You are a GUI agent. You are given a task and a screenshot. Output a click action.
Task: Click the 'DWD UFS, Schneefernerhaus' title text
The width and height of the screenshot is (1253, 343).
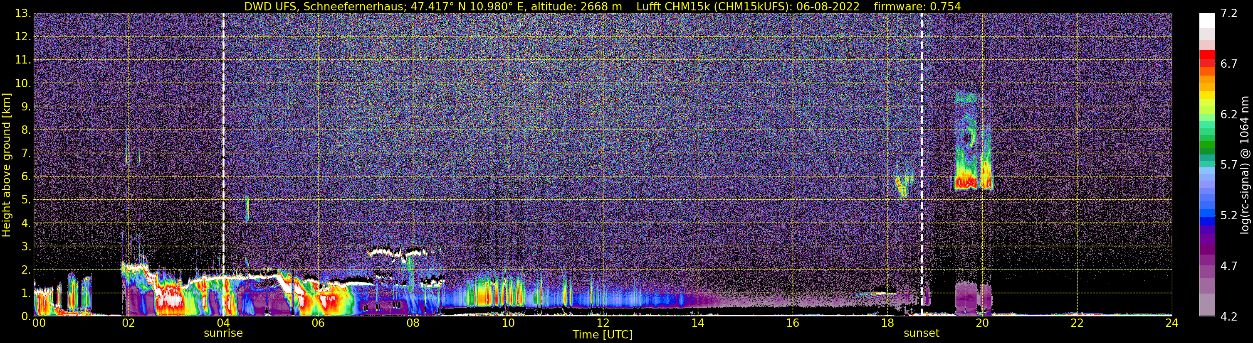[325, 6]
